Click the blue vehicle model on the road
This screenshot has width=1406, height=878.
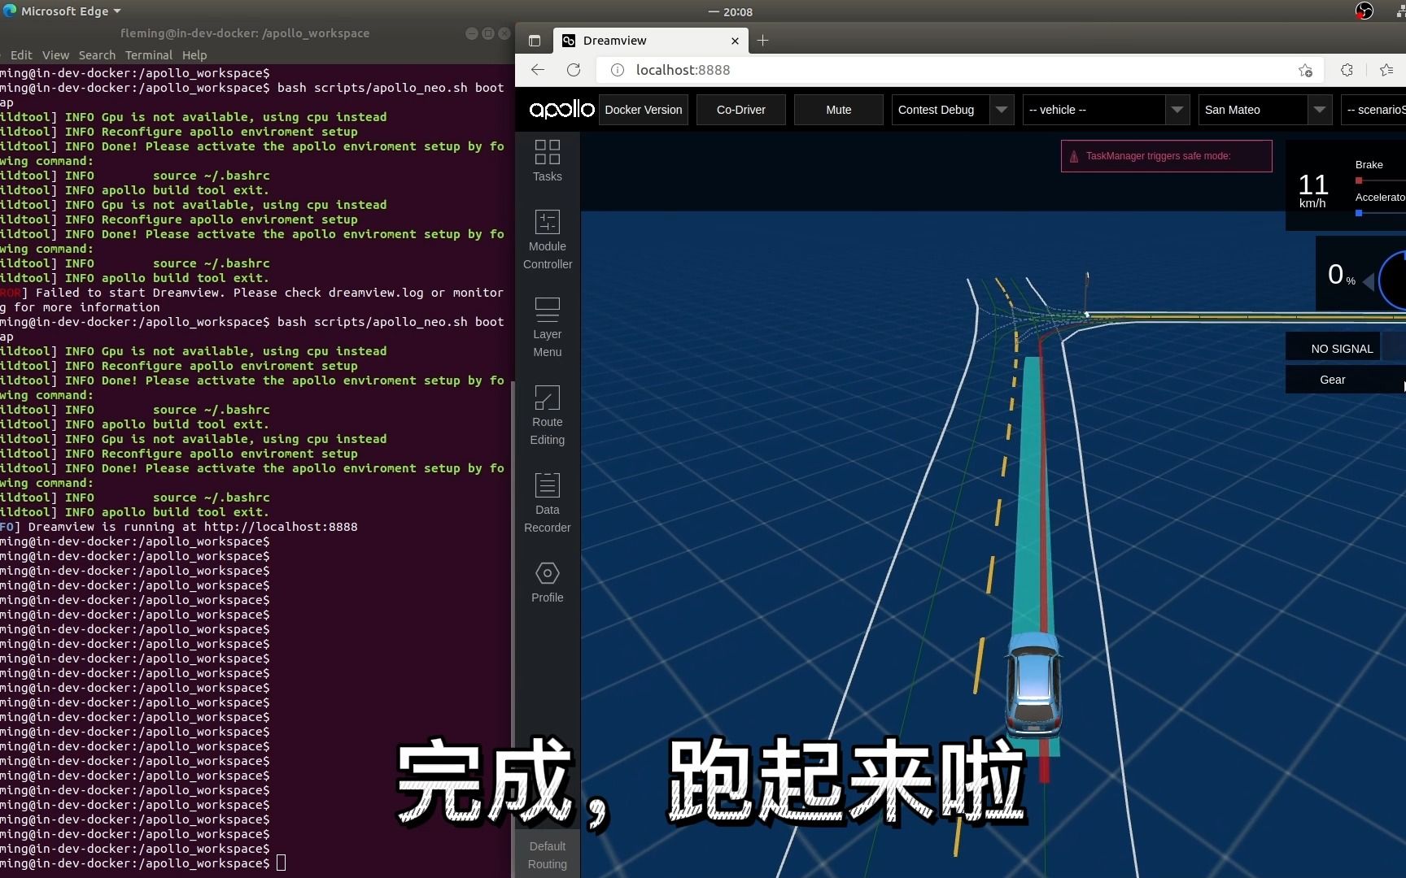click(1033, 685)
